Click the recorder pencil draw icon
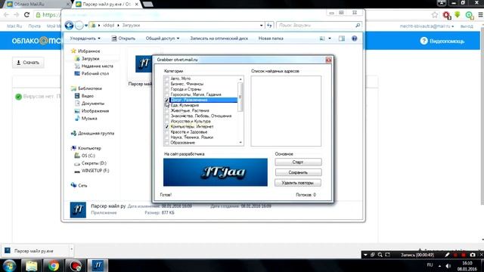The height and width of the screenshot is (272, 484). coord(447,255)
